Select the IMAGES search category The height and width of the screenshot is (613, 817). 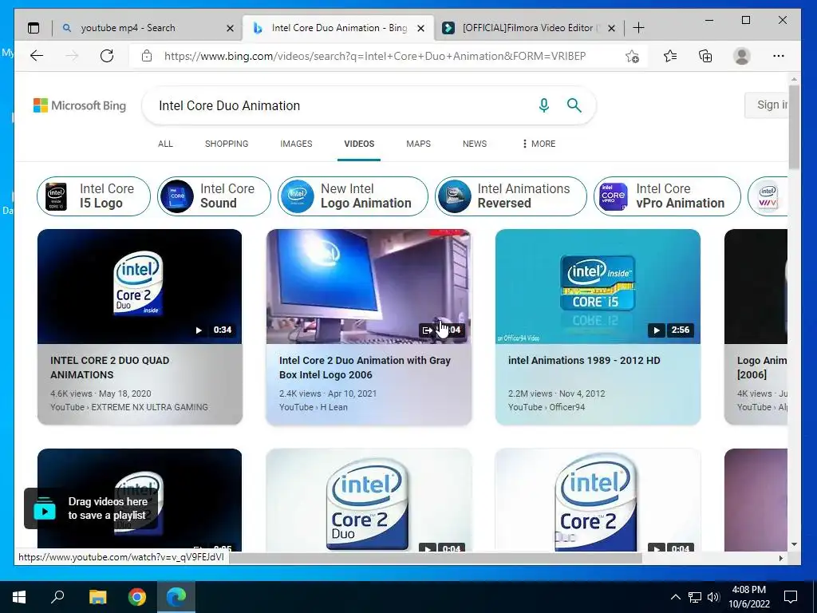[x=296, y=144]
